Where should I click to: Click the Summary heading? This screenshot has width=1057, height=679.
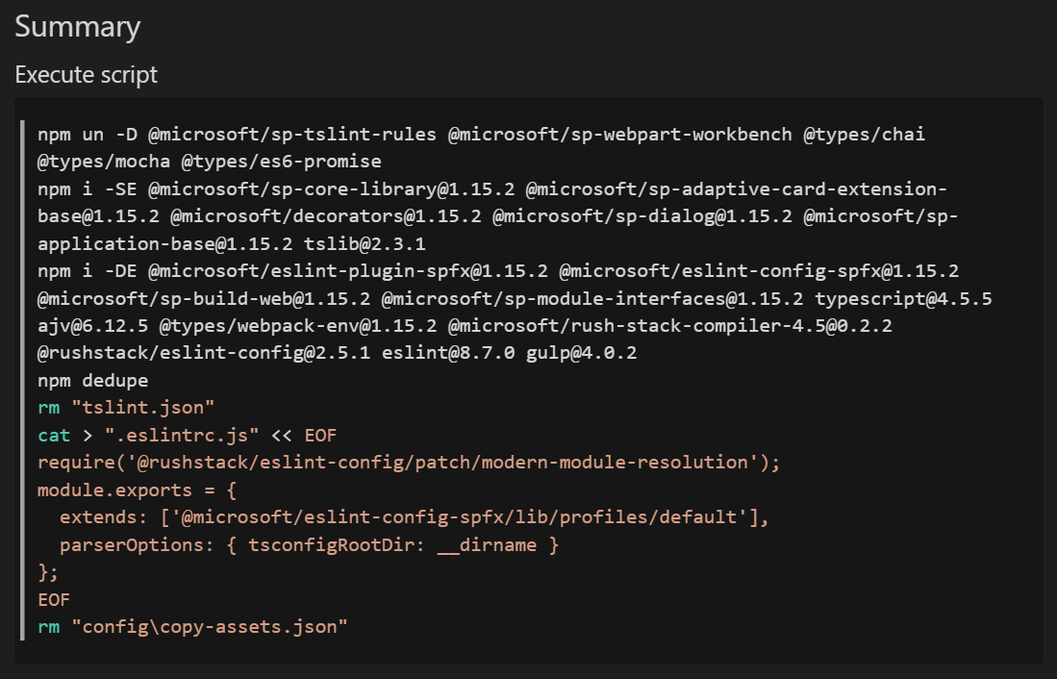pyautogui.click(x=77, y=27)
